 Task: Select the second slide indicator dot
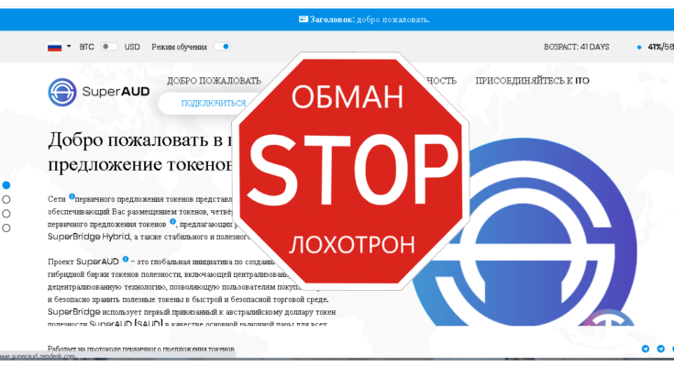(x=6, y=199)
